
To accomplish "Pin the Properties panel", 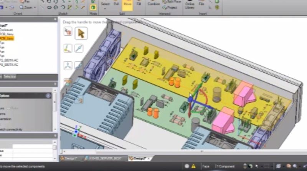I will click(x=55, y=136).
